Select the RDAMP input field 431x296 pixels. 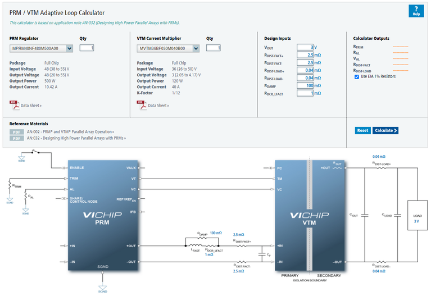click(305, 85)
